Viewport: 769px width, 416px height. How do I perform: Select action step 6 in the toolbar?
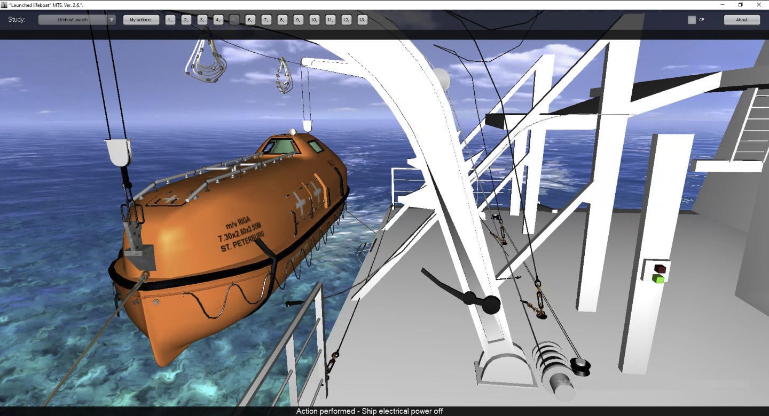pyautogui.click(x=249, y=20)
